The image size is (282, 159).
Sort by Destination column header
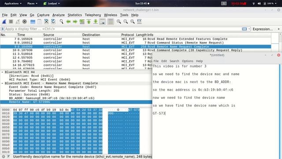[91, 35]
